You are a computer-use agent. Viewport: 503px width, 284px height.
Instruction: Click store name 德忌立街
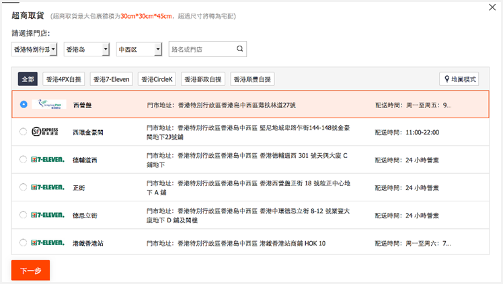click(85, 216)
